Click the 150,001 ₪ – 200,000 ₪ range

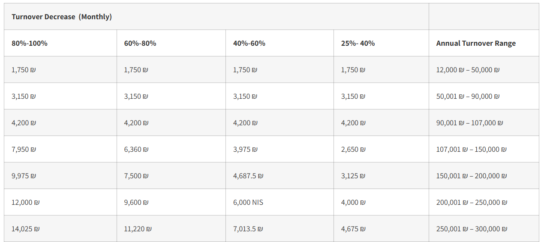pos(471,176)
